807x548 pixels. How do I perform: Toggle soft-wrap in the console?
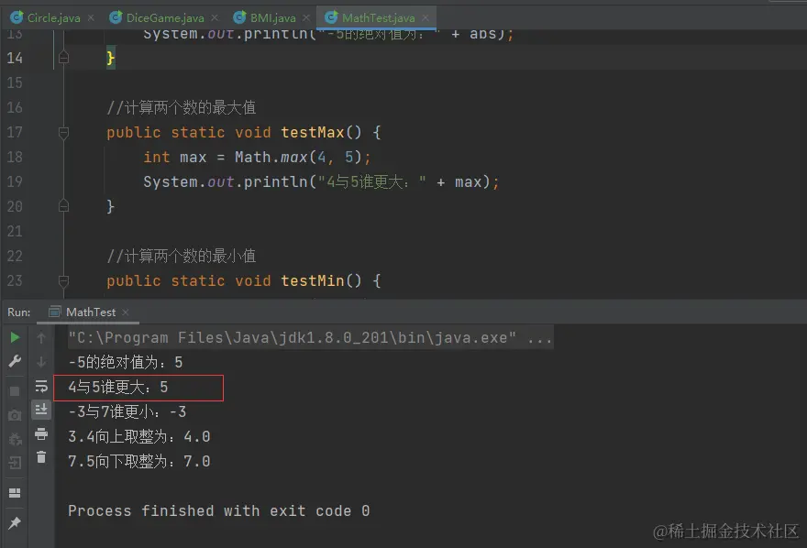(x=41, y=386)
